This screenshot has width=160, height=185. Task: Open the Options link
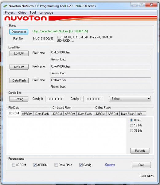click(x=110, y=165)
